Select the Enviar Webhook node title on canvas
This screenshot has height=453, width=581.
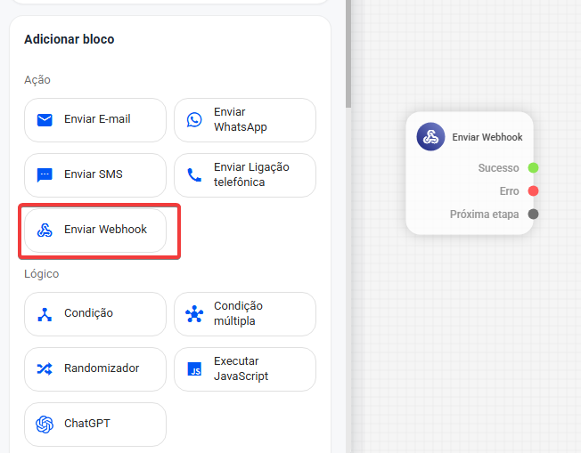487,137
